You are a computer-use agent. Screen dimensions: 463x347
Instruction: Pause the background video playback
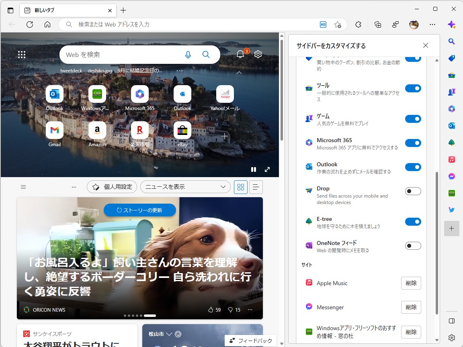[254, 169]
